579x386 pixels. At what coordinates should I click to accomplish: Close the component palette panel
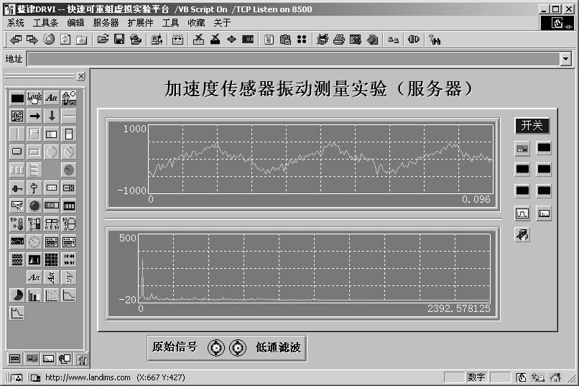point(81,76)
